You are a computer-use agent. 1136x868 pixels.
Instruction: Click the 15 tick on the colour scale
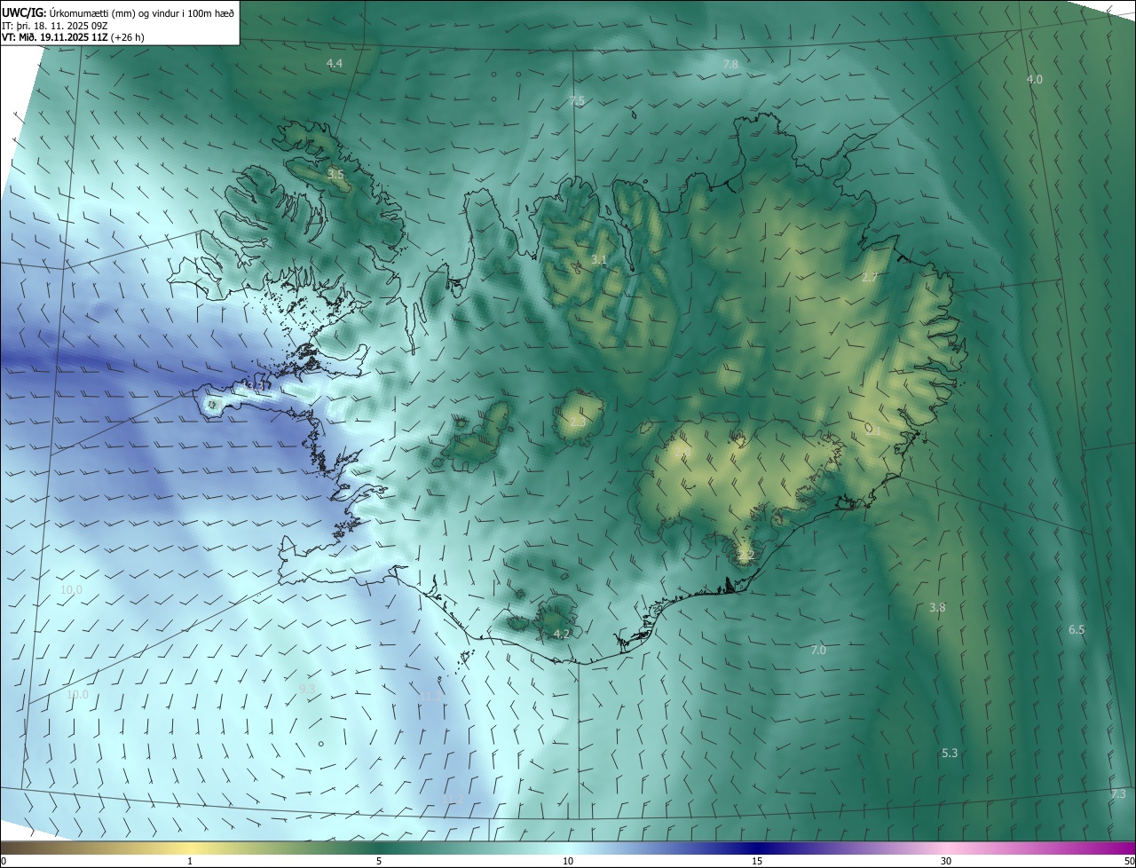757,861
